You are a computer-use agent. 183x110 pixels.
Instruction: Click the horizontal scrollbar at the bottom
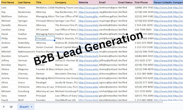(x=82, y=102)
